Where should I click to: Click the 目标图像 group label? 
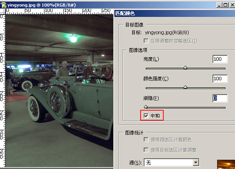[135, 25]
